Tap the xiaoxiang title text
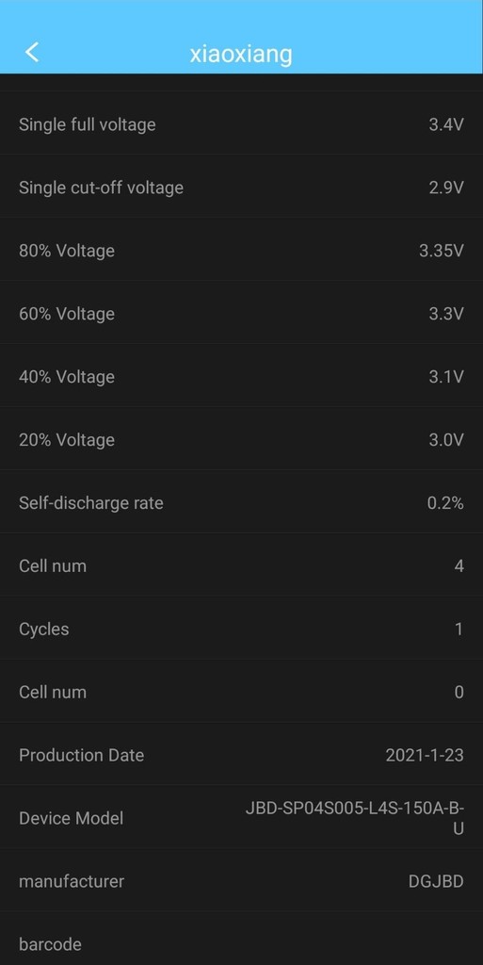Screen dimensions: 483x965 (241, 54)
